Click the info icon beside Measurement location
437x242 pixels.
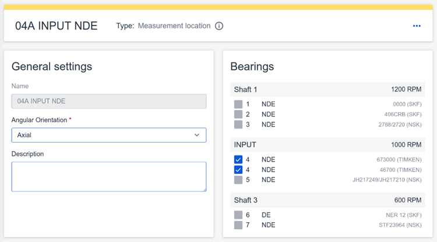tap(219, 26)
